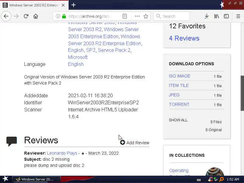The height and width of the screenshot is (183, 244).
Task: Close the Windows Server 2003 R2 tab
Action: pos(63,5)
